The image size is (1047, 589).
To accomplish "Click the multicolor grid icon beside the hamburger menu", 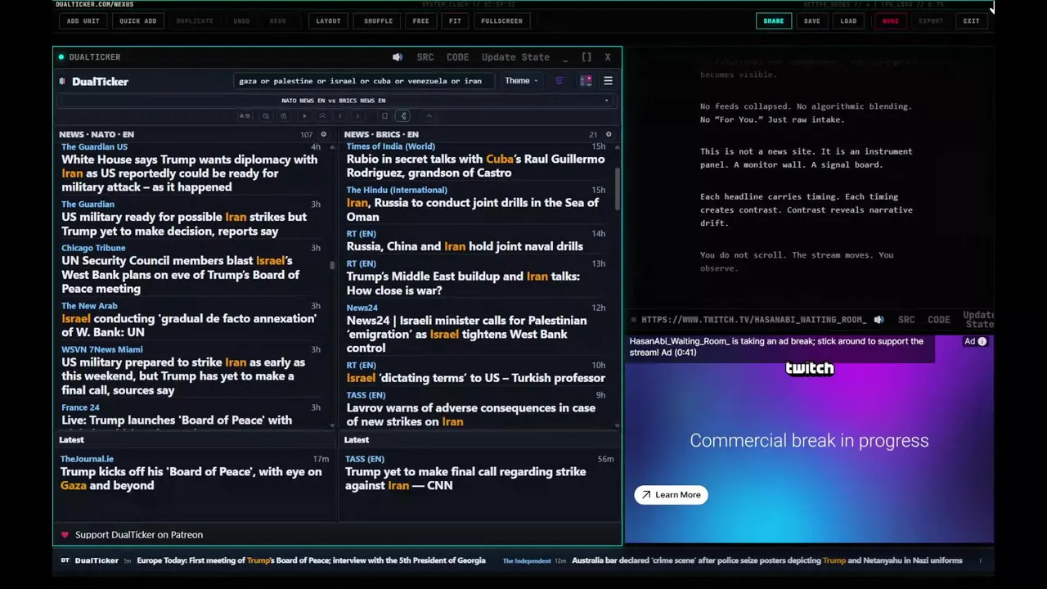I will point(586,81).
